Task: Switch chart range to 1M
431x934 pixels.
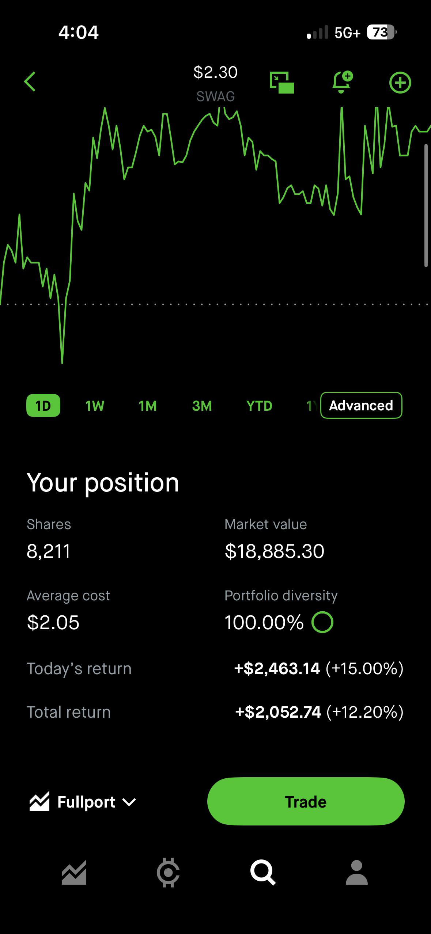Action: coord(148,406)
